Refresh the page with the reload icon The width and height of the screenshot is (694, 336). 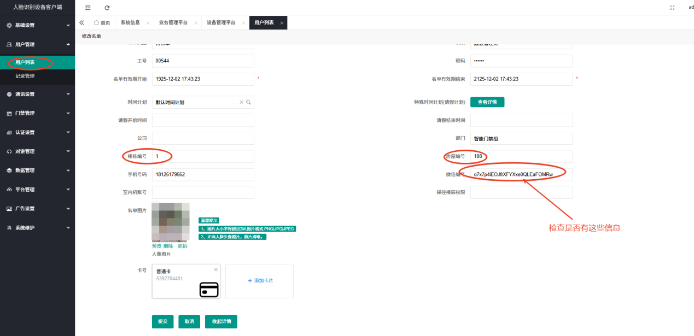107,8
